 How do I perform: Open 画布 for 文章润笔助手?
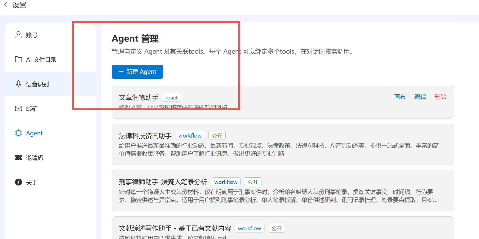(400, 97)
